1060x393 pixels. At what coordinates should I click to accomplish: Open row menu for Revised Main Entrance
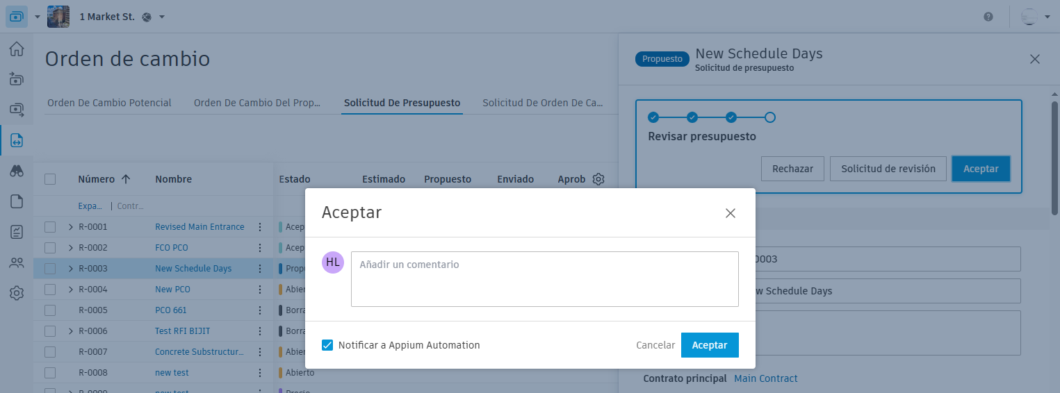[260, 227]
